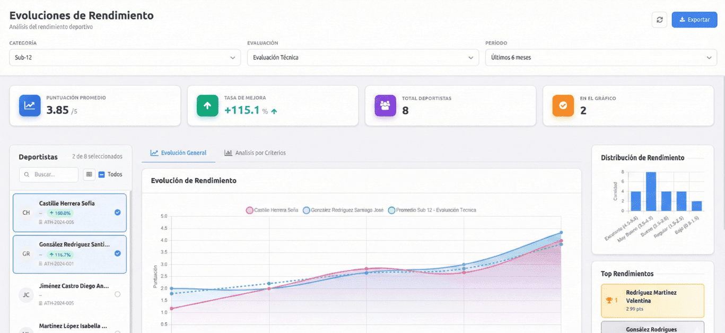725x333 pixels.
Task: Click the green Tasa de Mejora arrow icon
Action: tap(207, 106)
